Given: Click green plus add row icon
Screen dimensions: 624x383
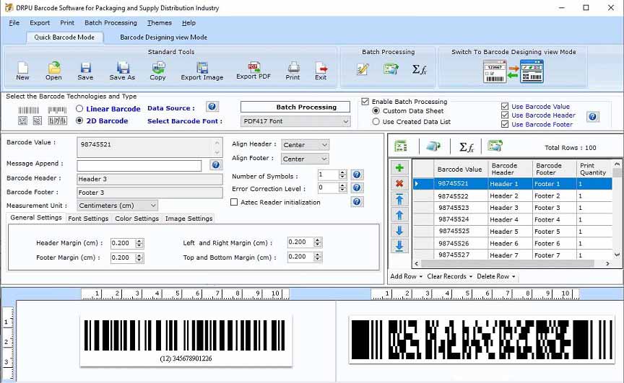Looking at the screenshot, I should pos(399,167).
